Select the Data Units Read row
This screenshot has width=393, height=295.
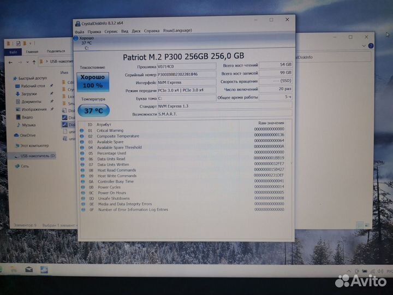point(182,159)
